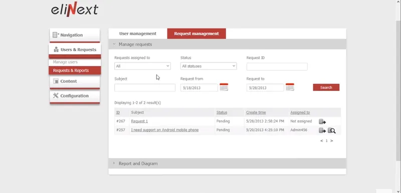This screenshot has width=401, height=193.
Task: Click the assign icon for request #267
Action: (x=322, y=121)
